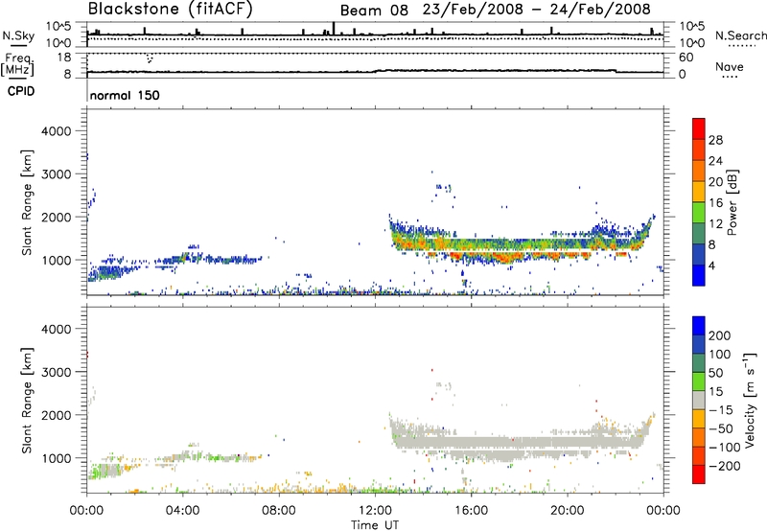Viewport: 767px width, 531px height.
Task: Click the left '10^5' noise axis tick
Action: 58,27
